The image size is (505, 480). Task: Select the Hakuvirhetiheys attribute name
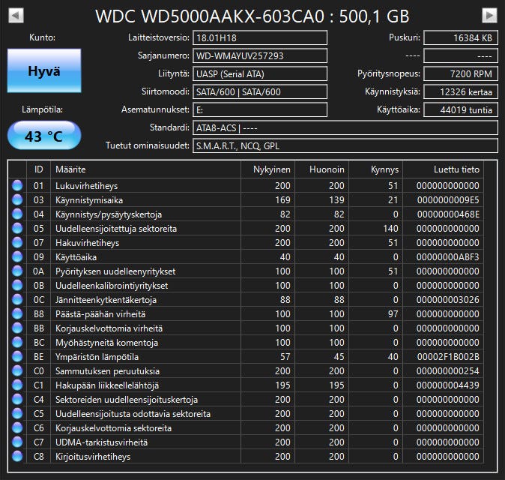click(x=87, y=243)
